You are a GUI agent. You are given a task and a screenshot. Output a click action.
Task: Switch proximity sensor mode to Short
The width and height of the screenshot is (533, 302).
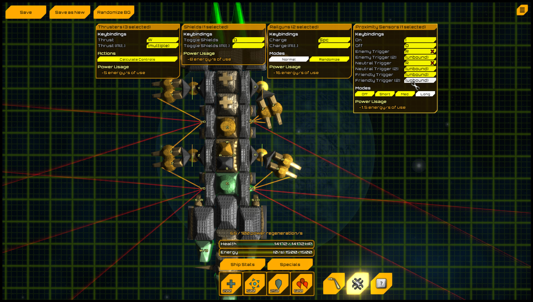point(385,94)
